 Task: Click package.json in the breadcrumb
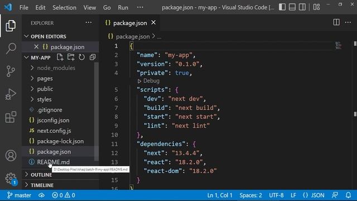click(133, 37)
